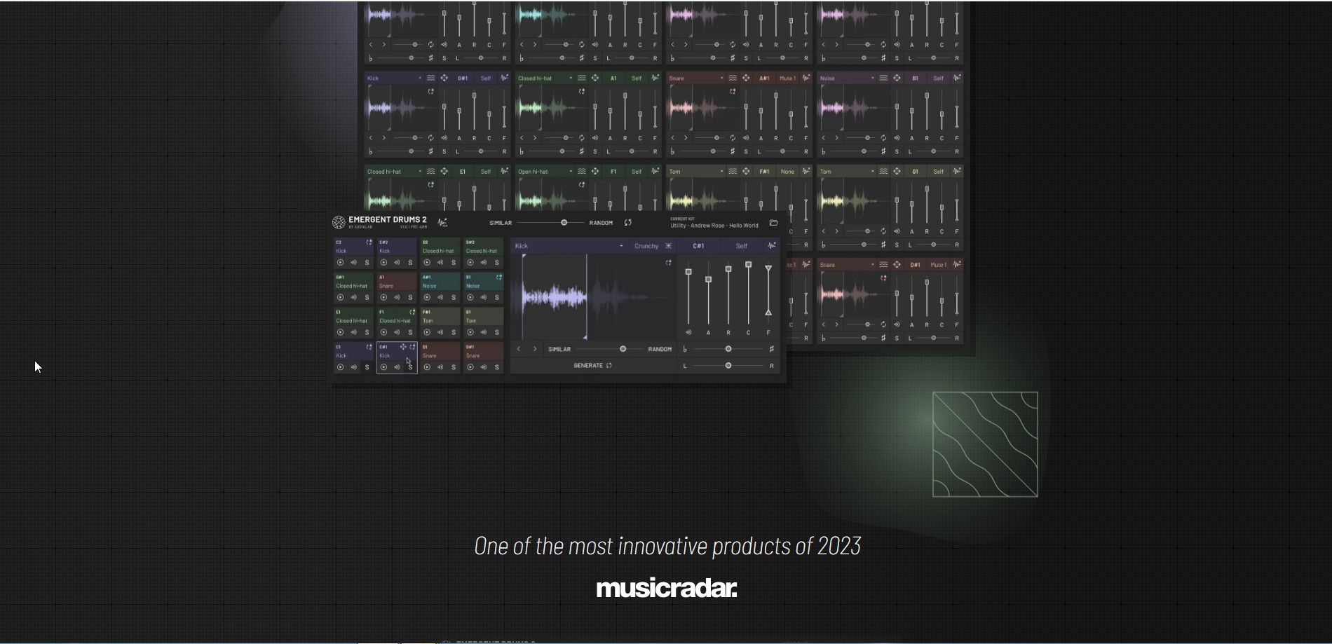The height and width of the screenshot is (644, 1332).
Task: Play the D#1 Snare pad
Action: click(x=470, y=367)
